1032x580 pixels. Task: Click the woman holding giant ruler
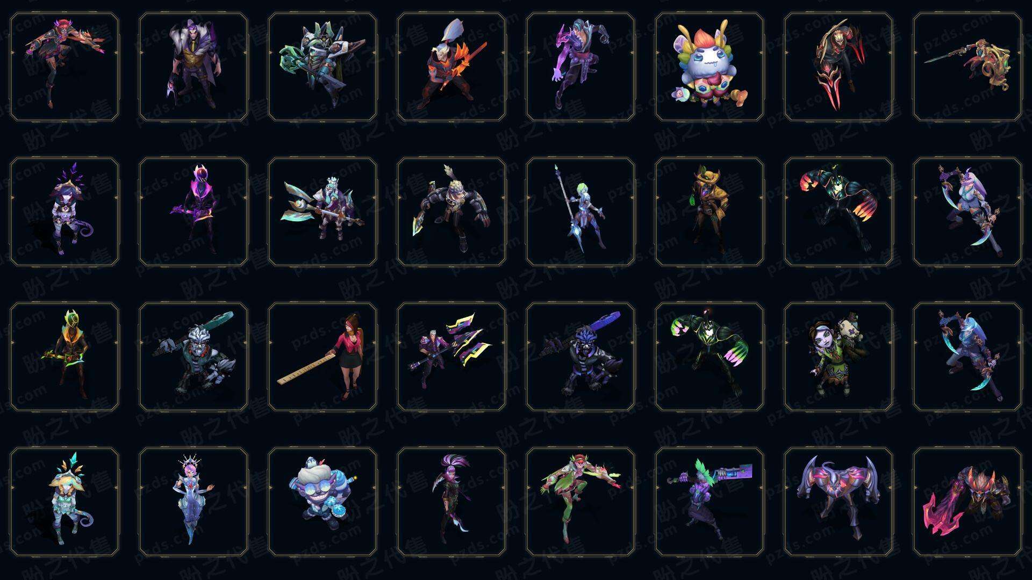coord(322,357)
